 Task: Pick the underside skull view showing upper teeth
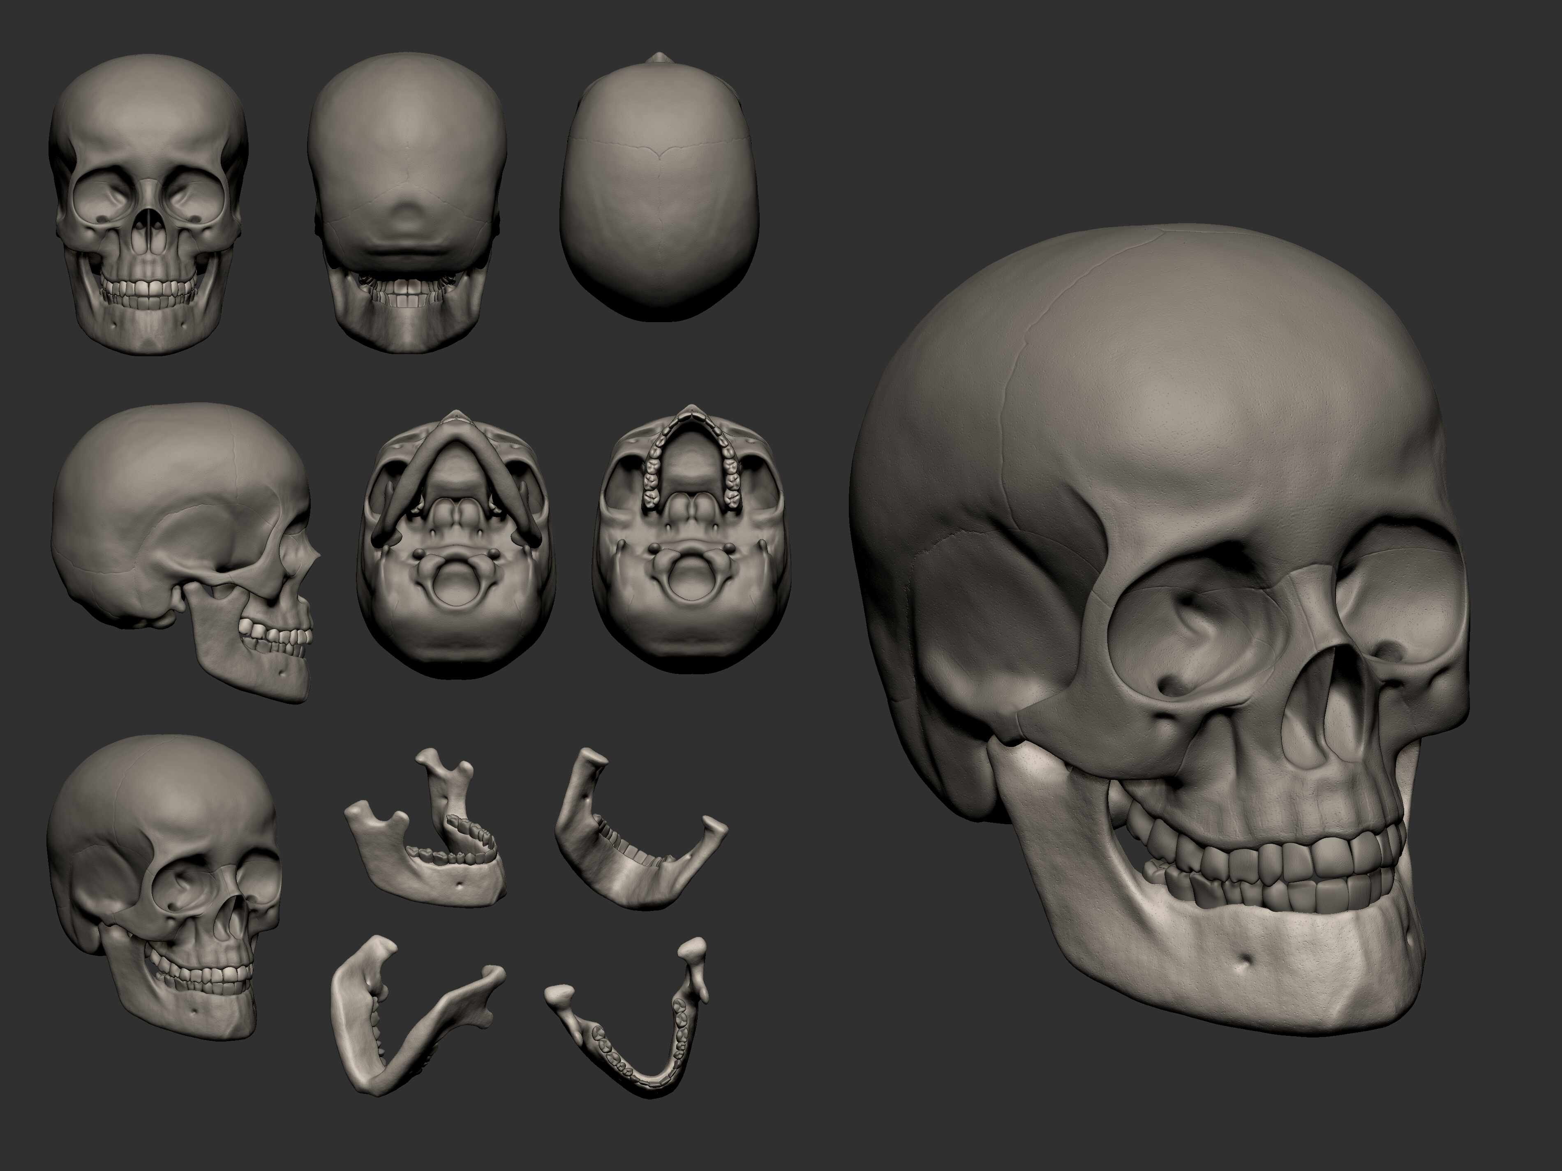693,544
